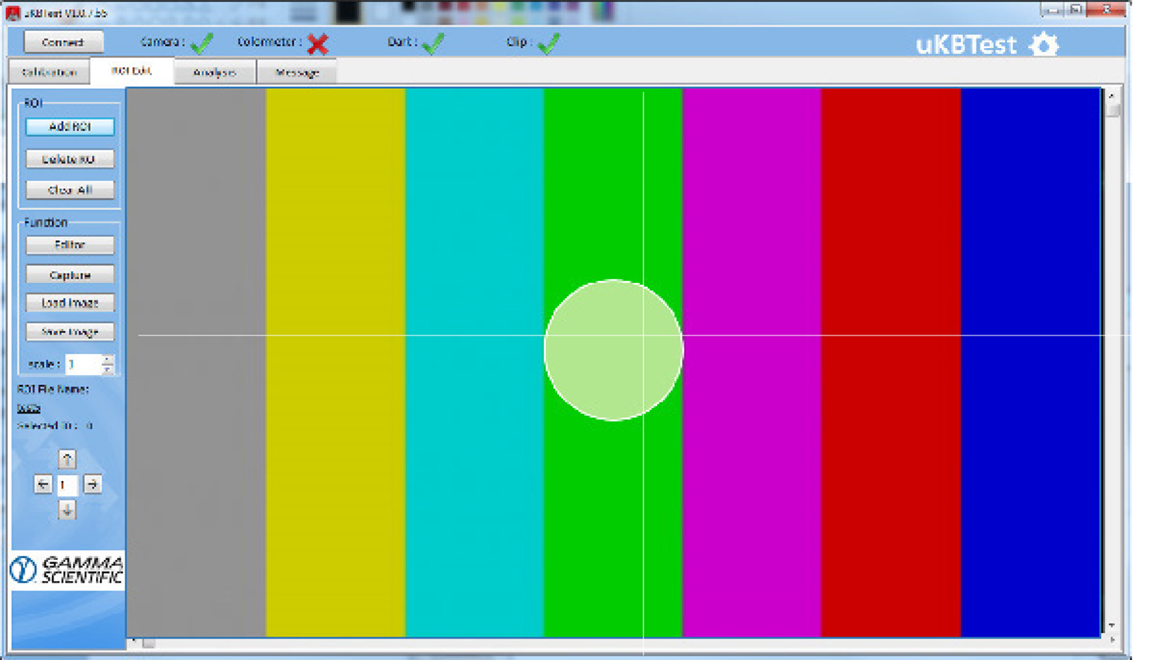1162x660 pixels.
Task: Close the uKBTest window
Action: click(1106, 9)
